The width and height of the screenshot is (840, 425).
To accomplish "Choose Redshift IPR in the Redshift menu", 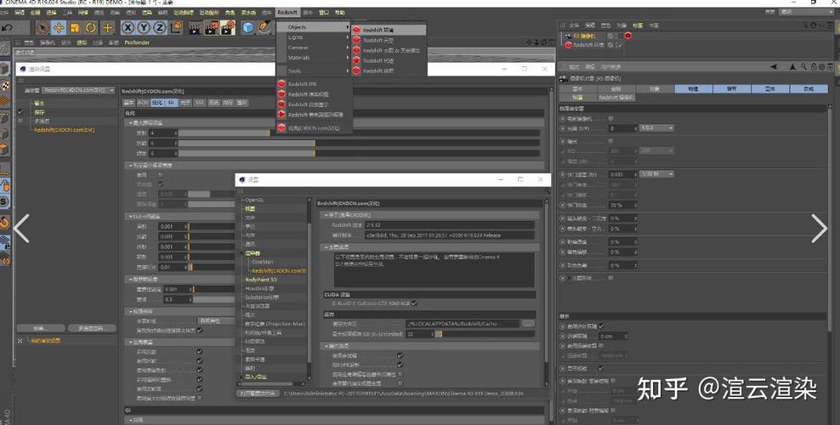I will 303,84.
